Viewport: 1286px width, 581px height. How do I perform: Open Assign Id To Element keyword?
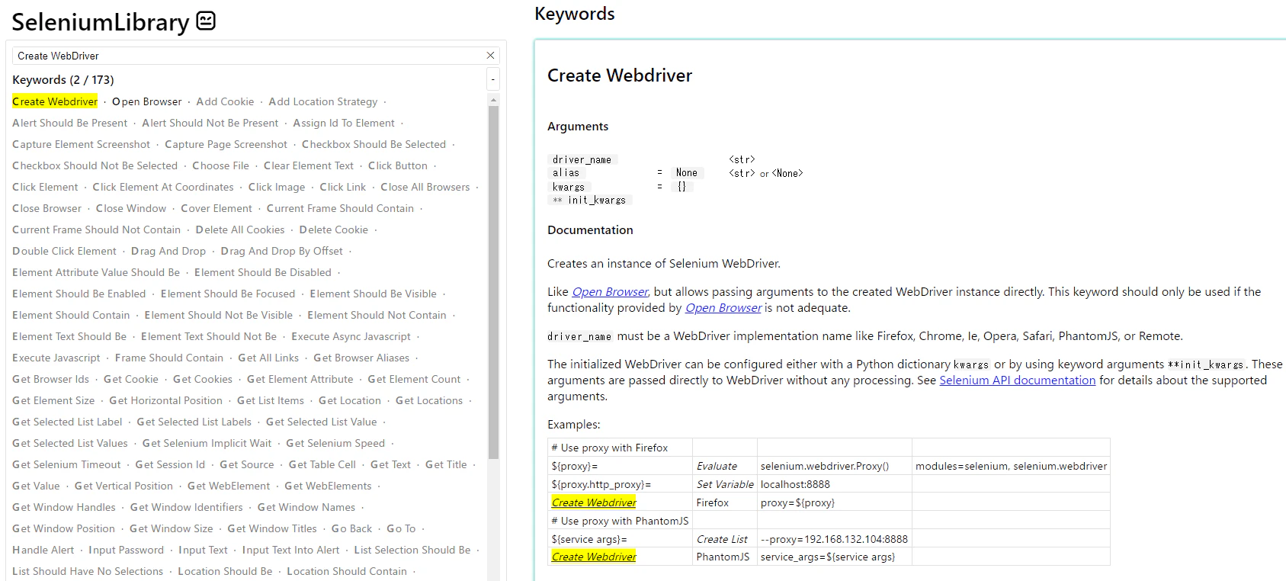344,123
